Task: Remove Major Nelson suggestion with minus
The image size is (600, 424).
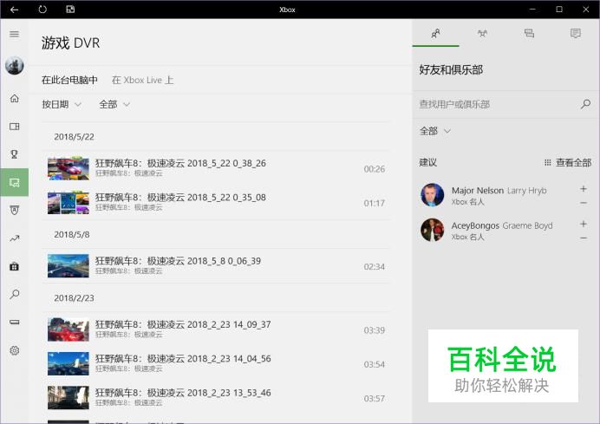Action: pyautogui.click(x=584, y=203)
